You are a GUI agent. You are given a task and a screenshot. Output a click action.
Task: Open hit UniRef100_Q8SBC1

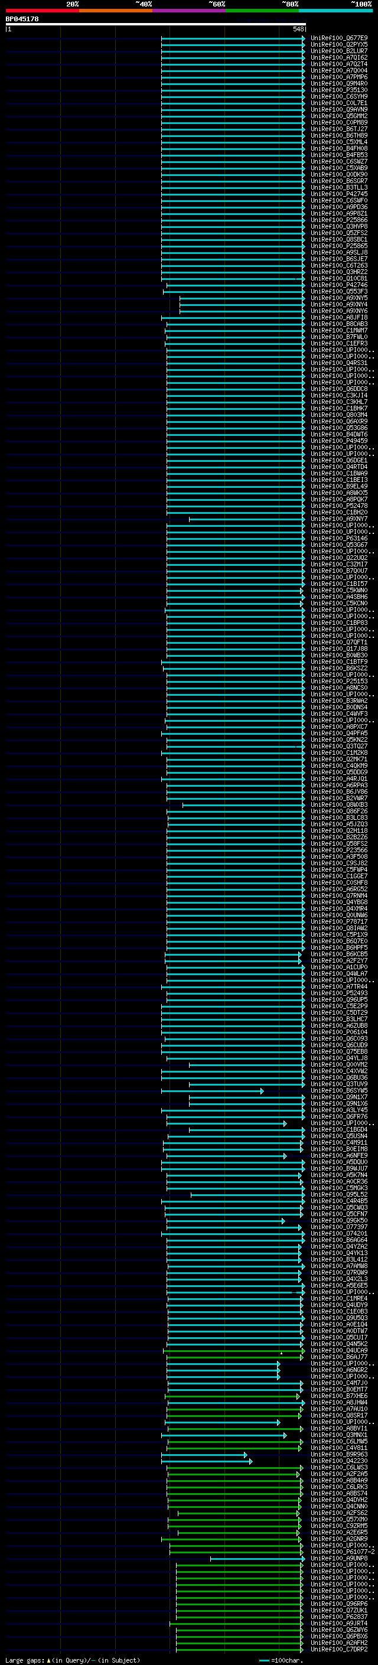click(338, 240)
